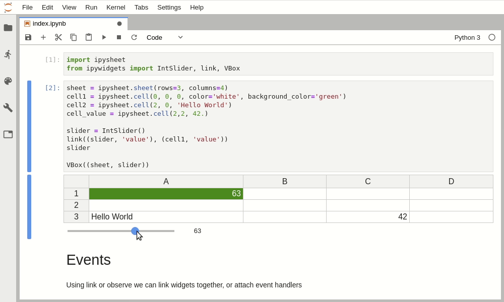
Task: Toggle the running terminals and kernels panel
Action: tap(8, 54)
